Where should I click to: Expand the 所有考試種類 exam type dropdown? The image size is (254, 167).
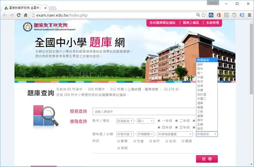click(x=175, y=134)
